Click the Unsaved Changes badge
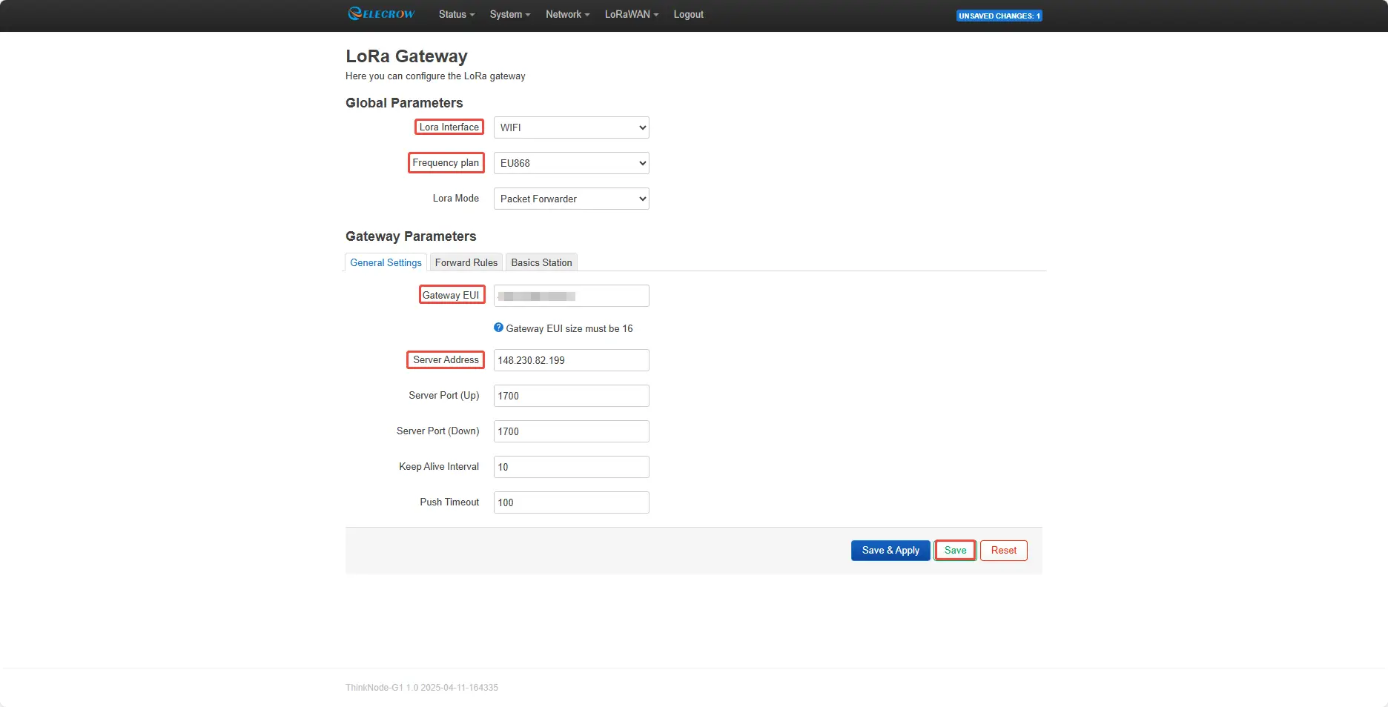This screenshot has width=1388, height=707. pyautogui.click(x=999, y=16)
